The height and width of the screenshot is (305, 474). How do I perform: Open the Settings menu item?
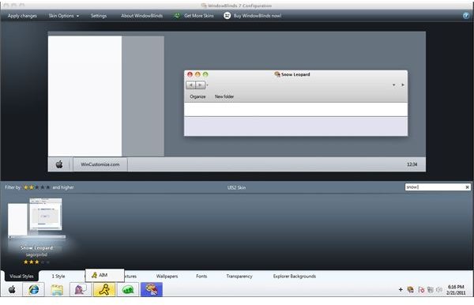[99, 16]
